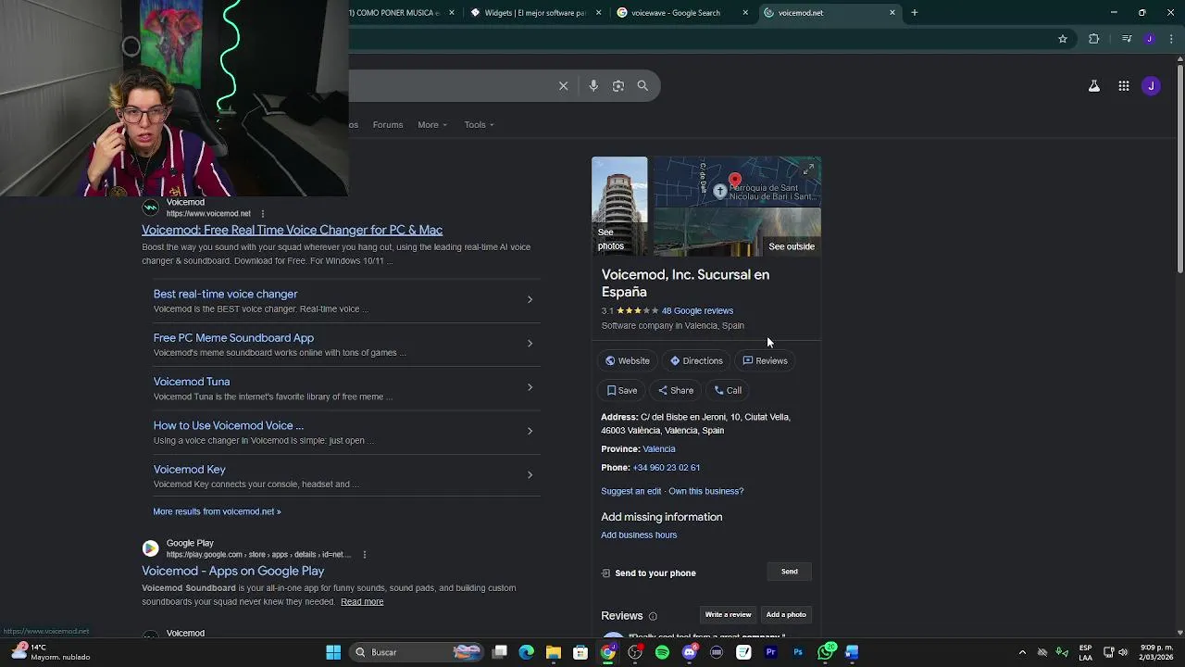This screenshot has width=1185, height=667.
Task: Click the 'Read more' link
Action: tap(362, 602)
